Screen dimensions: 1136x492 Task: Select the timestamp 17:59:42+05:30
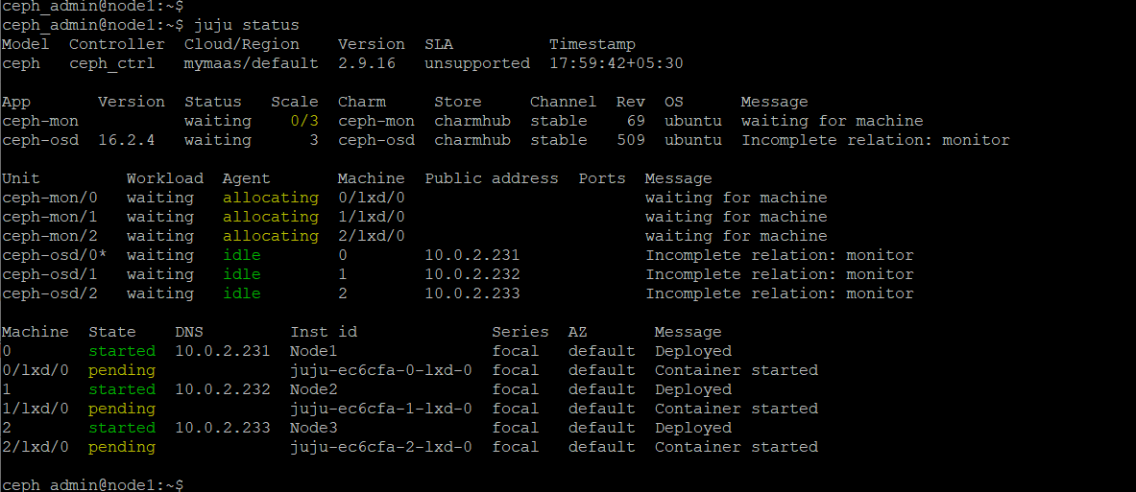coord(616,63)
